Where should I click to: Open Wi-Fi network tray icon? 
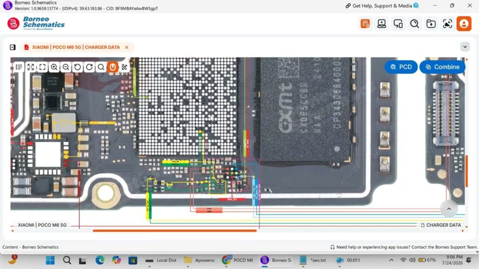[403, 260]
